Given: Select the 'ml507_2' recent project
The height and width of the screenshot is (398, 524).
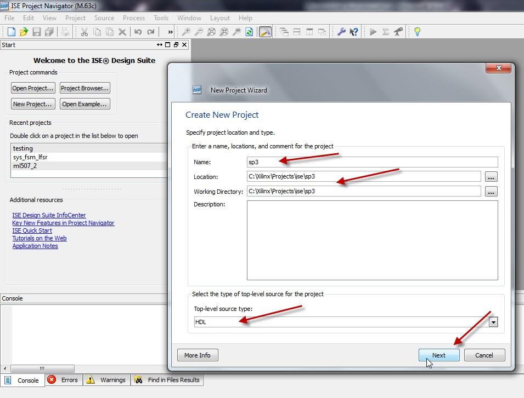Looking at the screenshot, I should pyautogui.click(x=89, y=166).
